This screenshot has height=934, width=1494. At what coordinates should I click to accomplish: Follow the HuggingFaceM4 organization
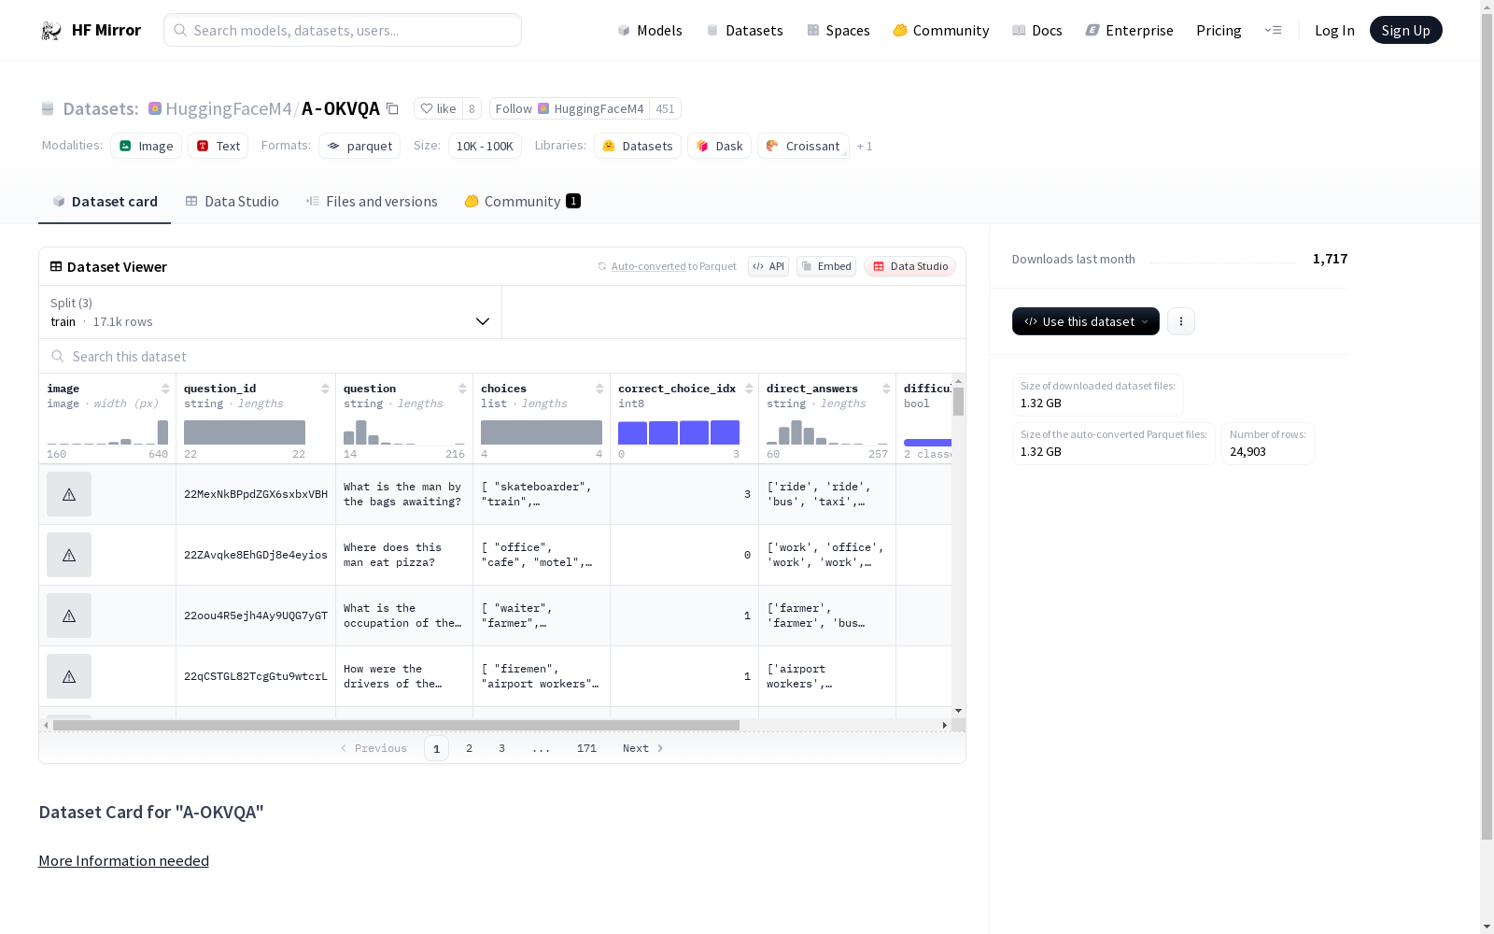(x=570, y=109)
